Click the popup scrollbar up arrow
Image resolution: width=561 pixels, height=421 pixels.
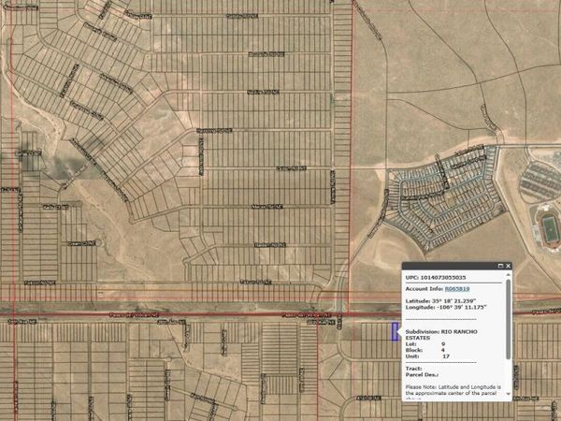click(x=508, y=275)
